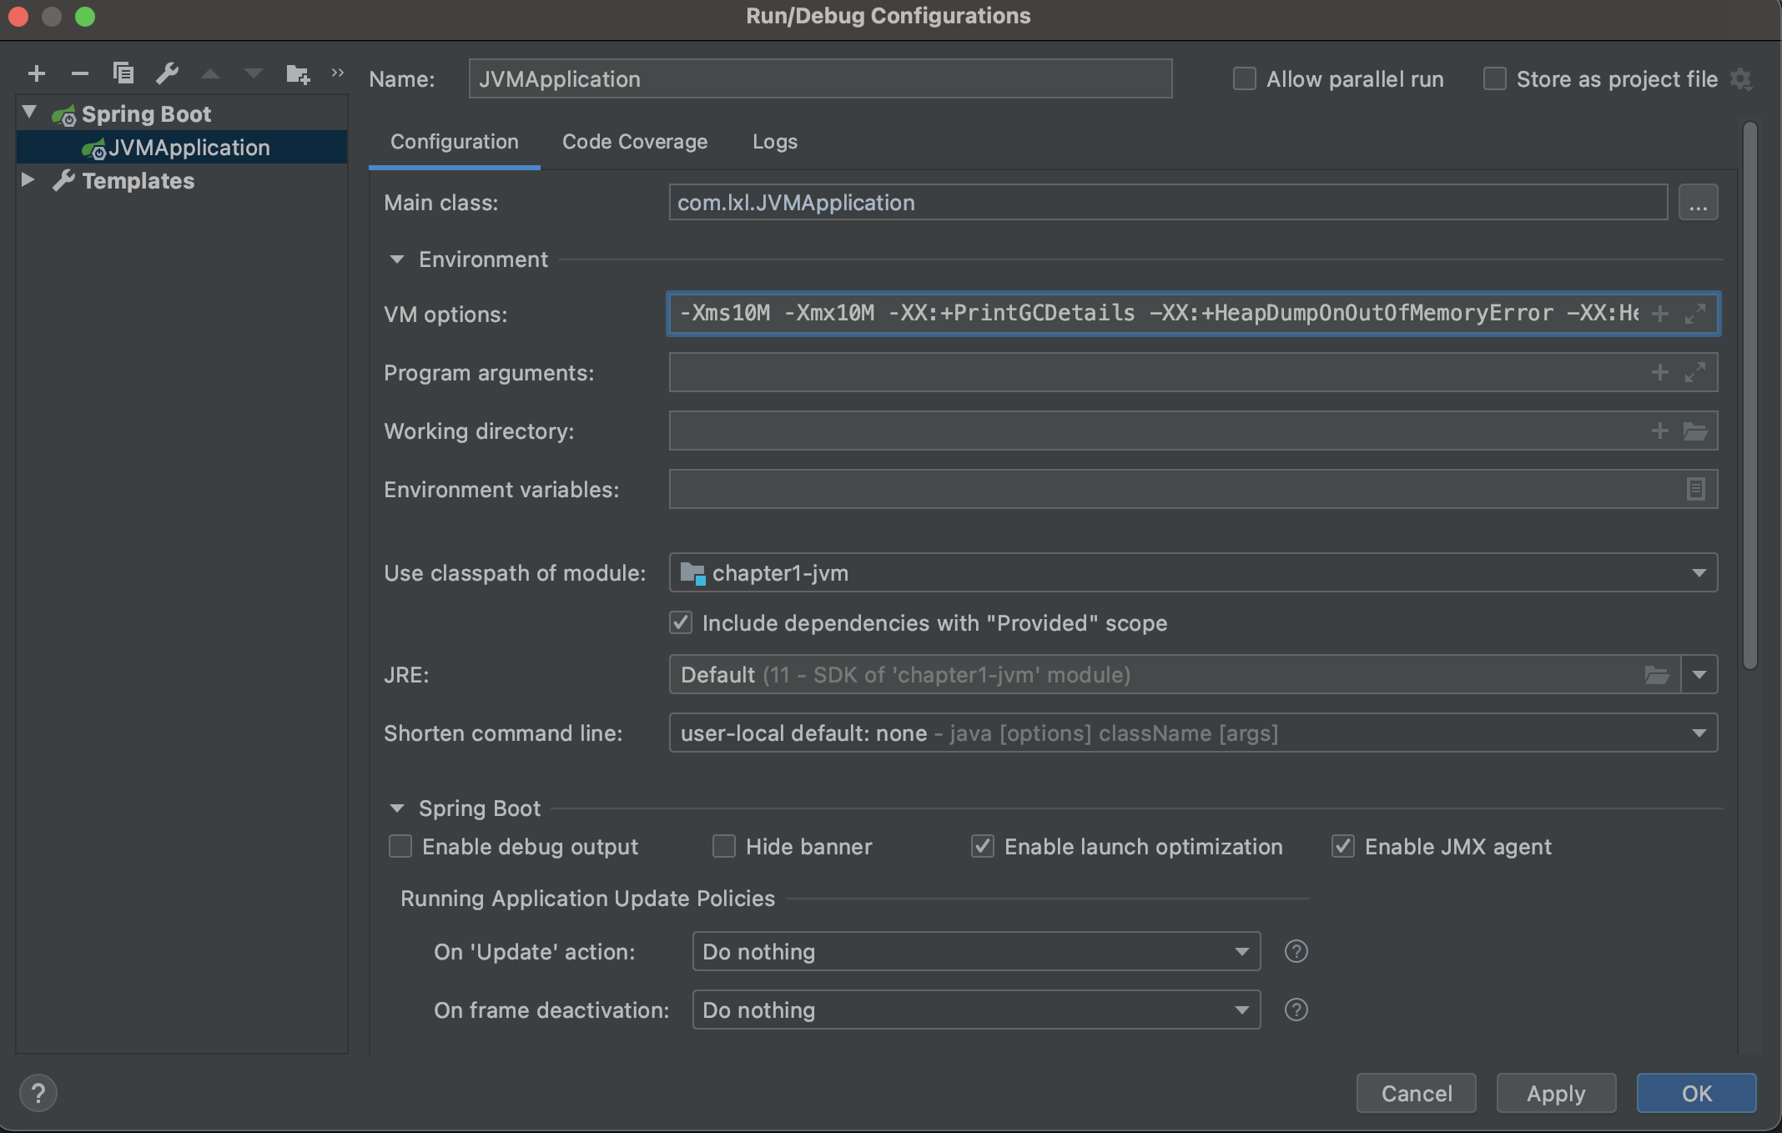Expand the VM options field editor
Viewport: 1782px width, 1133px height.
[1694, 314]
